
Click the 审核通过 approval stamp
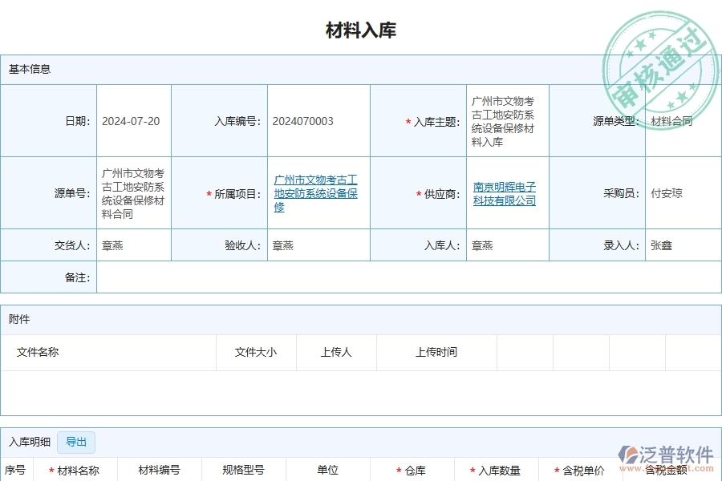pyautogui.click(x=658, y=56)
